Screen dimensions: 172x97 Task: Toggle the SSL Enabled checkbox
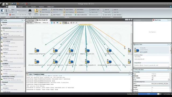click(153, 78)
